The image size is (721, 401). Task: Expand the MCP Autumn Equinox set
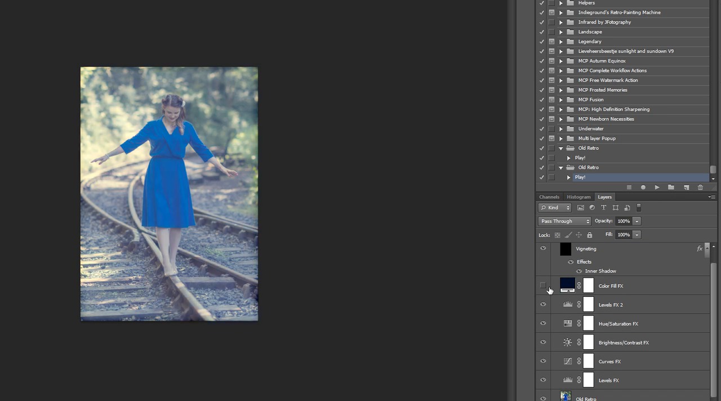tap(560, 61)
